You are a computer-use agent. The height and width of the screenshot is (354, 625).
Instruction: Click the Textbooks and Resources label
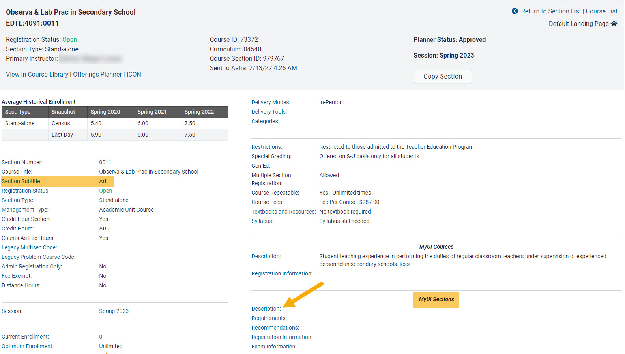[284, 212]
